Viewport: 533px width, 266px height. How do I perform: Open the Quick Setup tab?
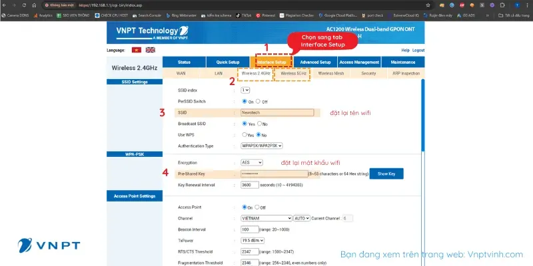(228, 62)
